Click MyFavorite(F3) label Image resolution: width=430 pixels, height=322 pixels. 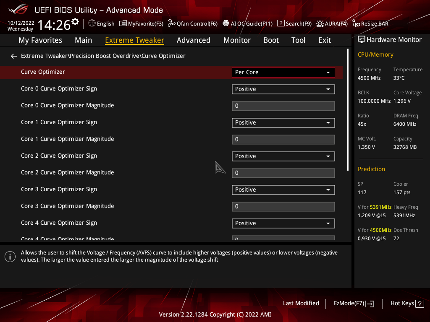[146, 24]
